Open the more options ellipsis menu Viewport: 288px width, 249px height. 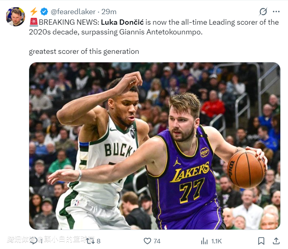[x=276, y=11]
